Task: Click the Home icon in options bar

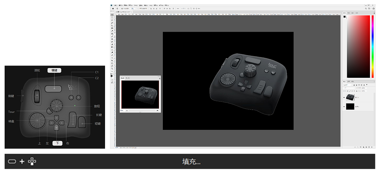Action: tap(113, 9)
